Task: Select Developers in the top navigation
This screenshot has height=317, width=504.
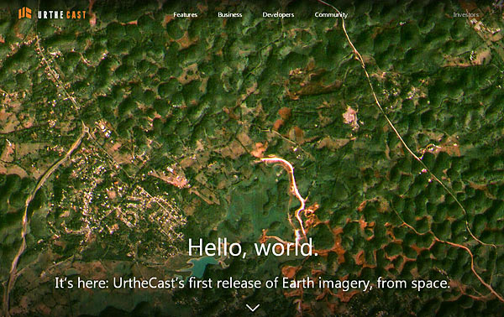Action: pyautogui.click(x=278, y=15)
